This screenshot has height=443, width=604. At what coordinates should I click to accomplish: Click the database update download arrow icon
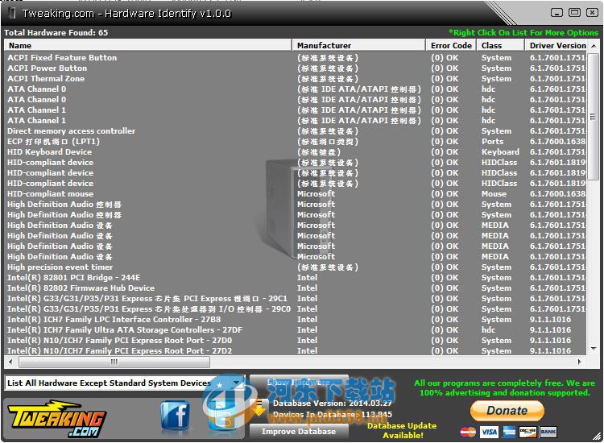[259, 409]
